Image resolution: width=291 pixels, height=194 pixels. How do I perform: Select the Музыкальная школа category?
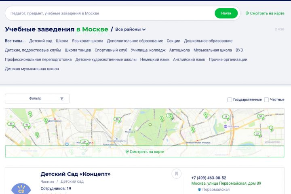pos(213,50)
